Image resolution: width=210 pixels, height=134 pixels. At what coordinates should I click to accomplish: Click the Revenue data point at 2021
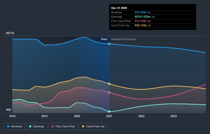[x=109, y=44]
